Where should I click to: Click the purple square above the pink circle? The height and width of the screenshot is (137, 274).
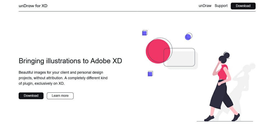pyautogui.click(x=144, y=33)
